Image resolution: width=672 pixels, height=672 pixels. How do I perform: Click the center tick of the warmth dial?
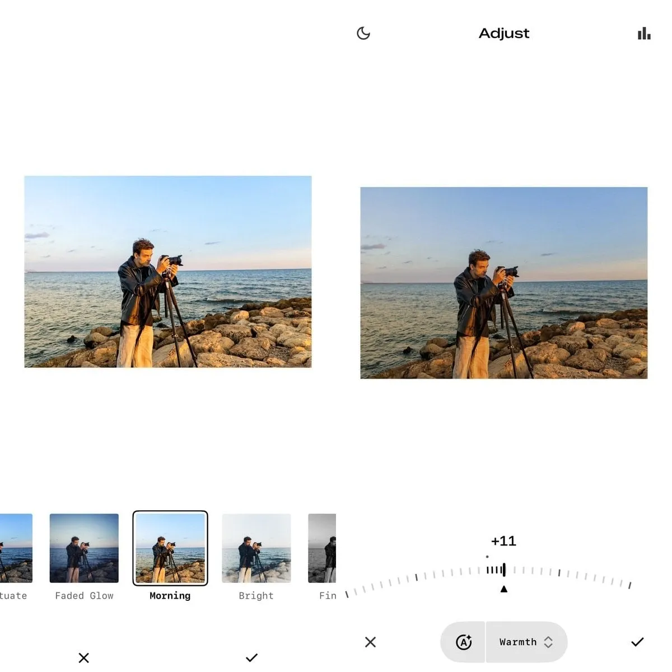tap(503, 570)
